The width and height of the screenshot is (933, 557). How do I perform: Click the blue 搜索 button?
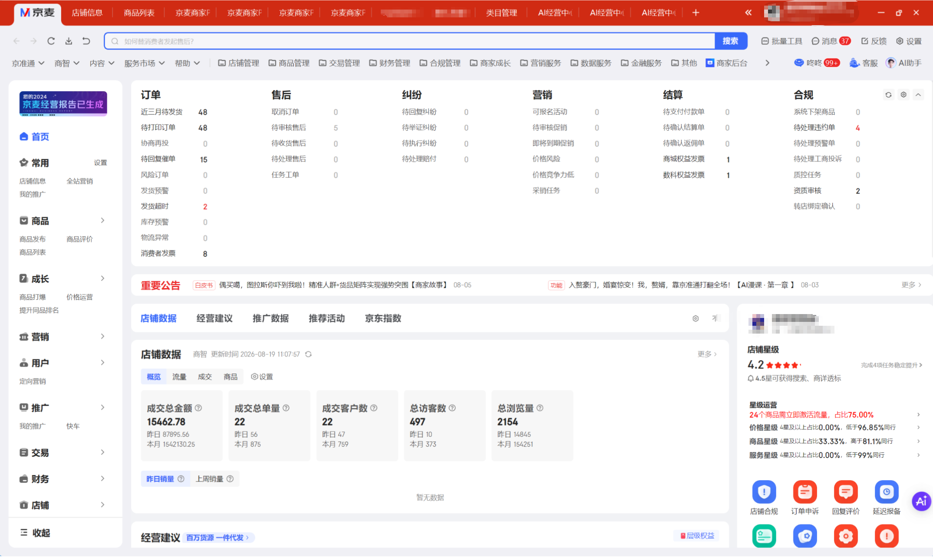[x=731, y=41]
